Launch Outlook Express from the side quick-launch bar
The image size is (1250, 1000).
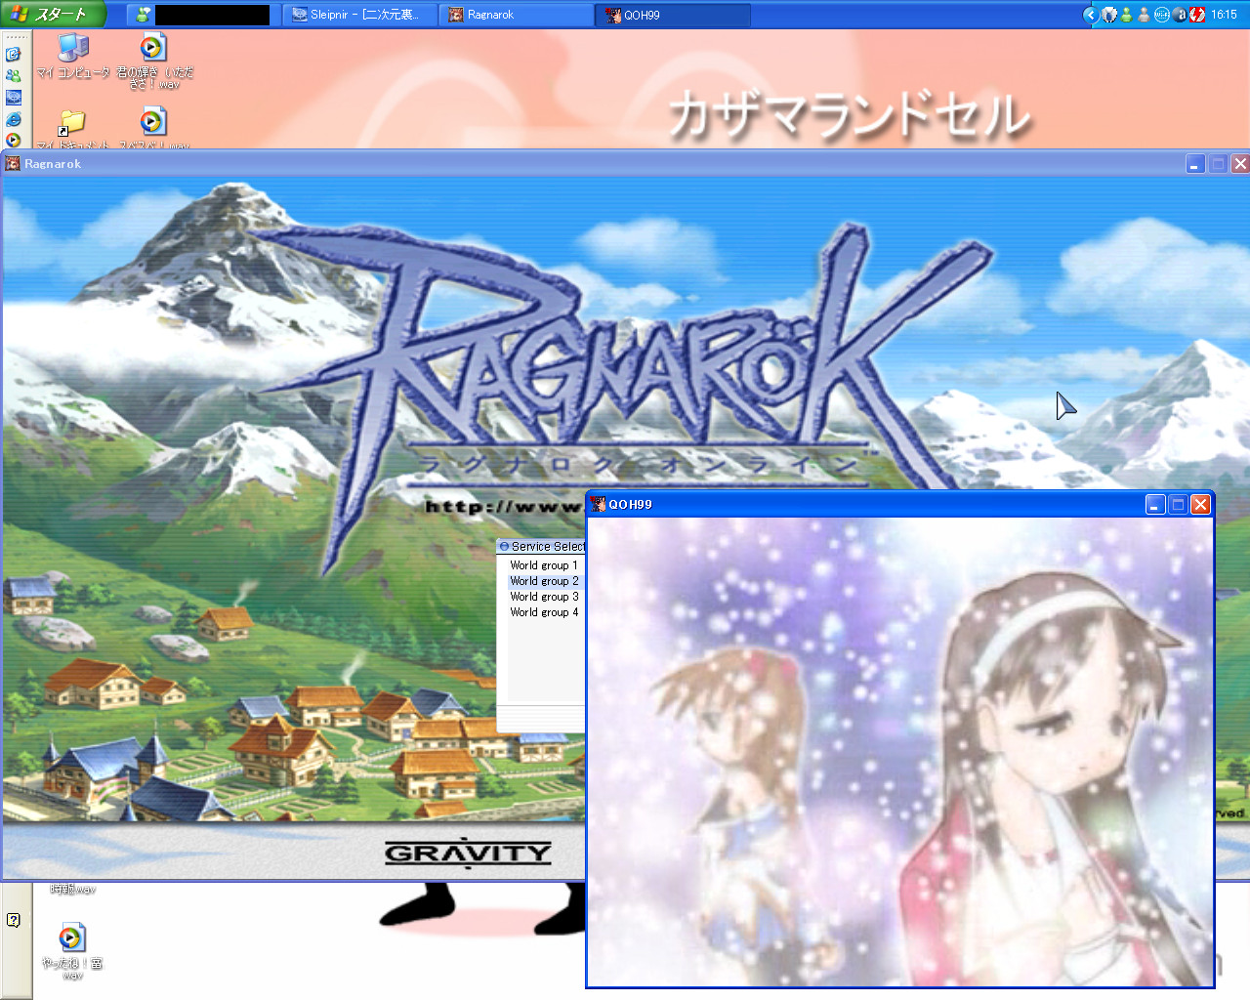14,55
